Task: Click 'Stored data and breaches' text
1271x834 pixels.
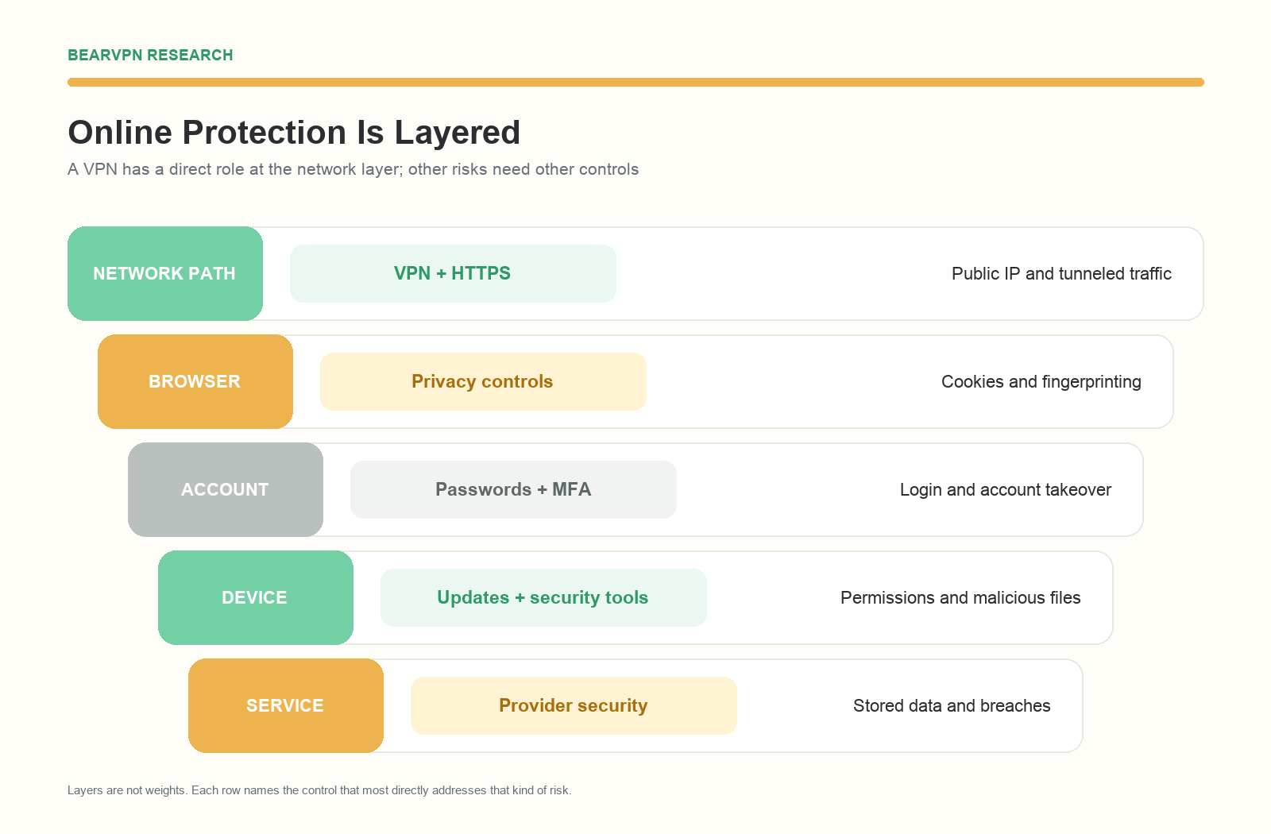Action: [952, 705]
